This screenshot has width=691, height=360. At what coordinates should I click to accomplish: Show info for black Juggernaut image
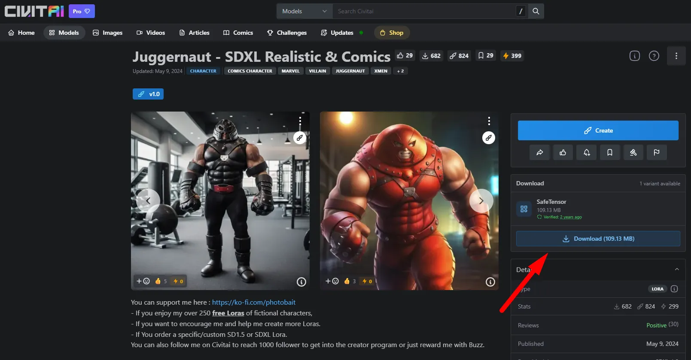pyautogui.click(x=301, y=282)
